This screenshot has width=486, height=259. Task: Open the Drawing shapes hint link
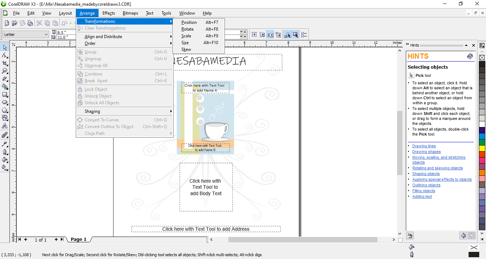point(426,152)
